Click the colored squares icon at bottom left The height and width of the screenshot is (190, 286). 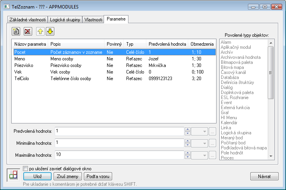coord(13,175)
